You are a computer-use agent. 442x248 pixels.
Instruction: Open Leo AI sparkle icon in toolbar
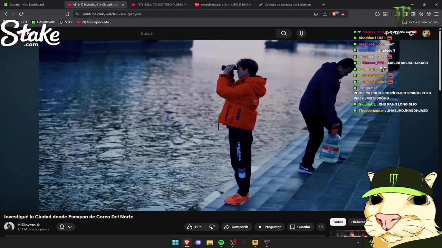tap(421, 14)
